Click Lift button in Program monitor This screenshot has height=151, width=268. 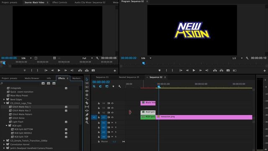(x=215, y=70)
